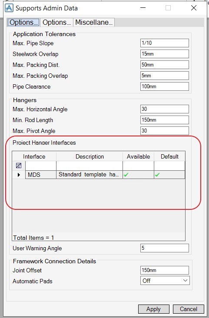Sort by the Interface column header

pyautogui.click(x=34, y=156)
